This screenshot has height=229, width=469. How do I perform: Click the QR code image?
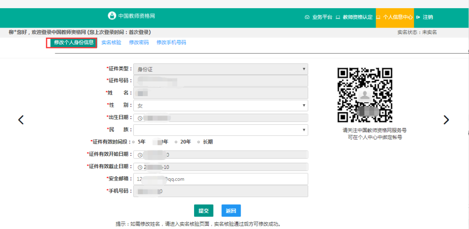tap(365, 95)
